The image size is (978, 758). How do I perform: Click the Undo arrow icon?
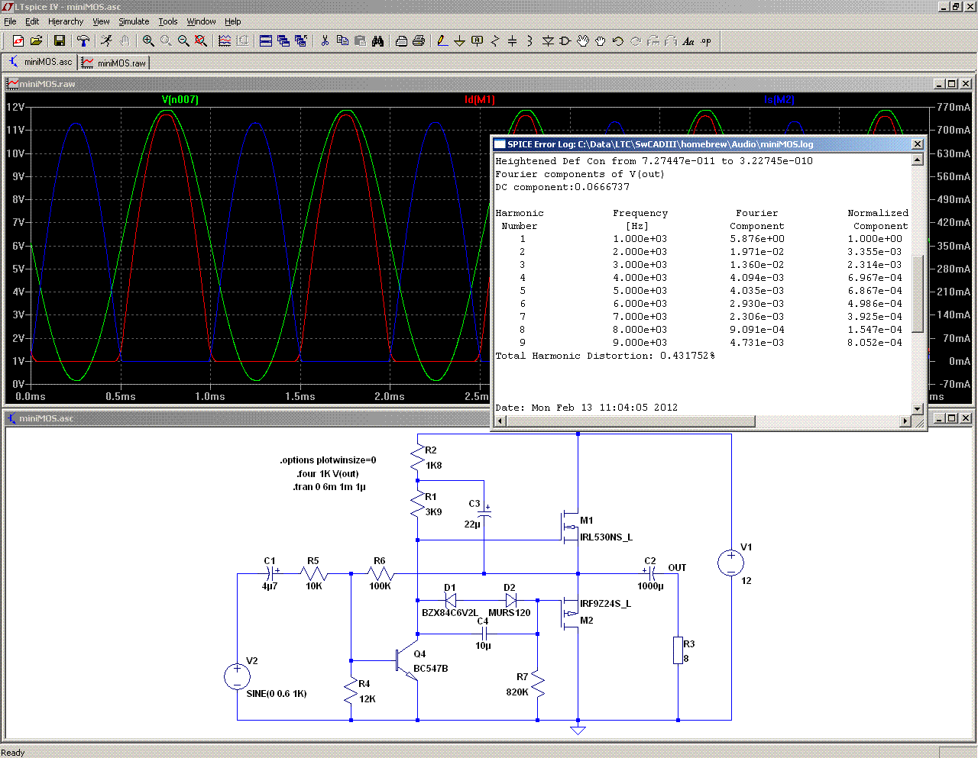coord(618,41)
